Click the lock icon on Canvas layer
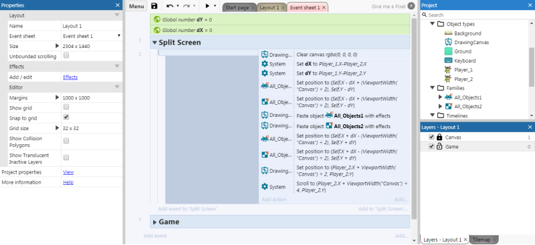The image size is (535, 245). pos(439,137)
